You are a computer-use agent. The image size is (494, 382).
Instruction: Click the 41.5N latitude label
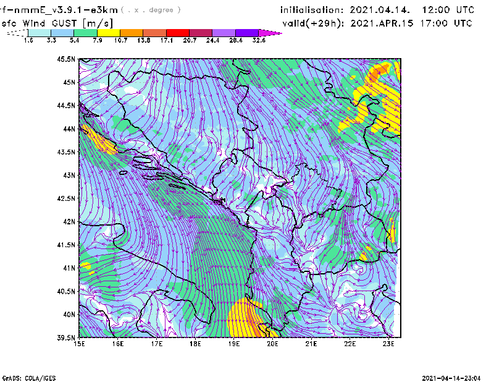[66, 245]
